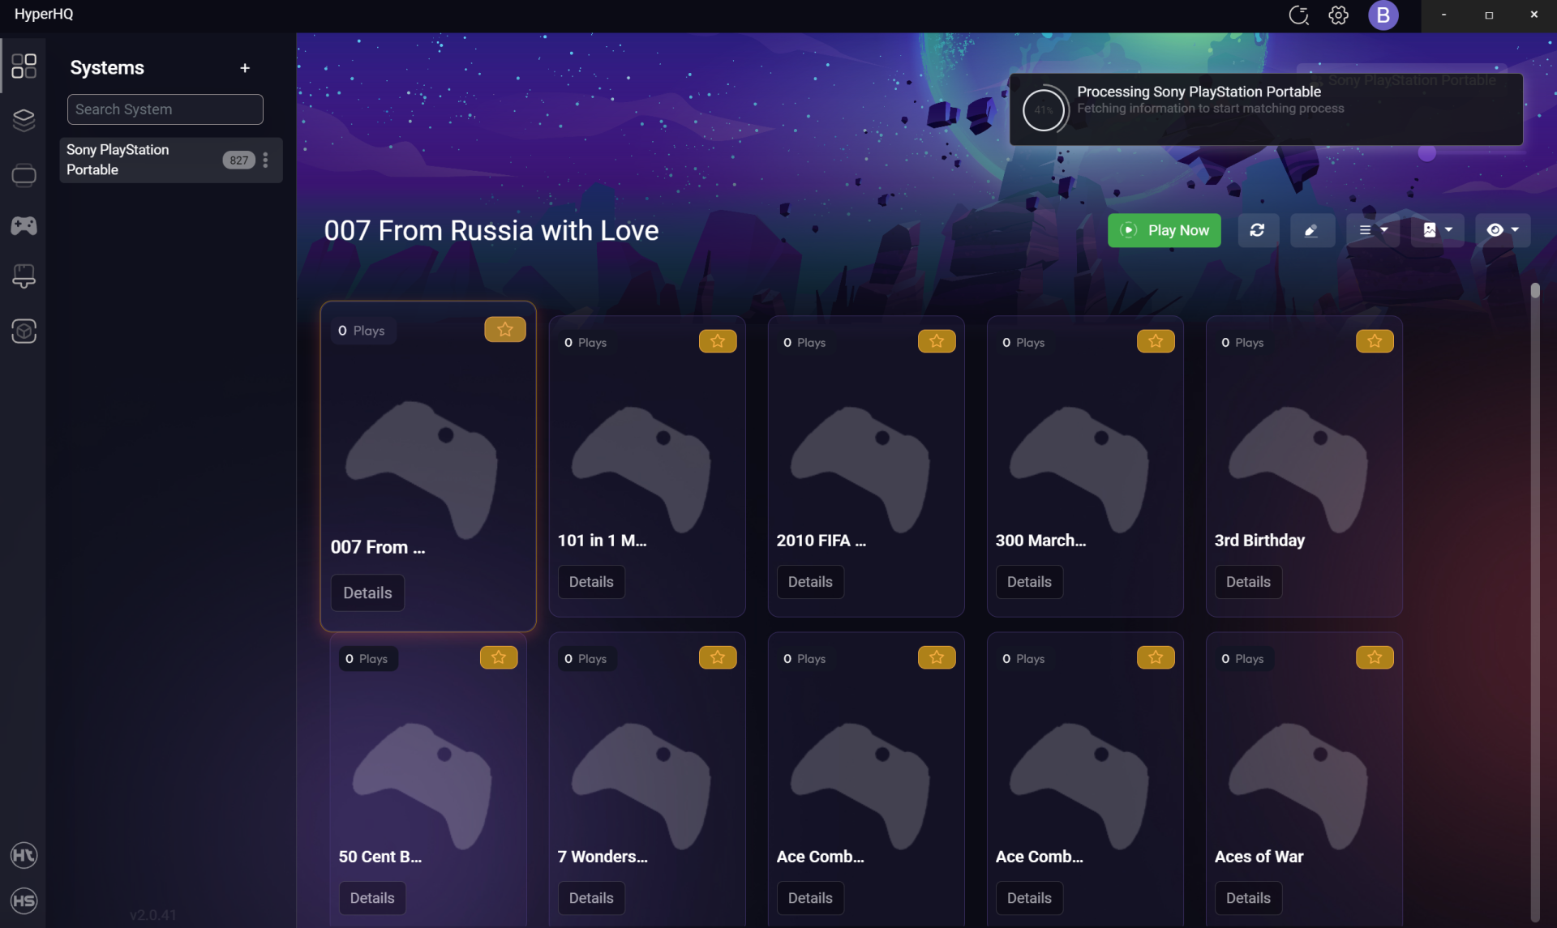Click the edit pencil toolbar button
The width and height of the screenshot is (1557, 928).
tap(1311, 230)
